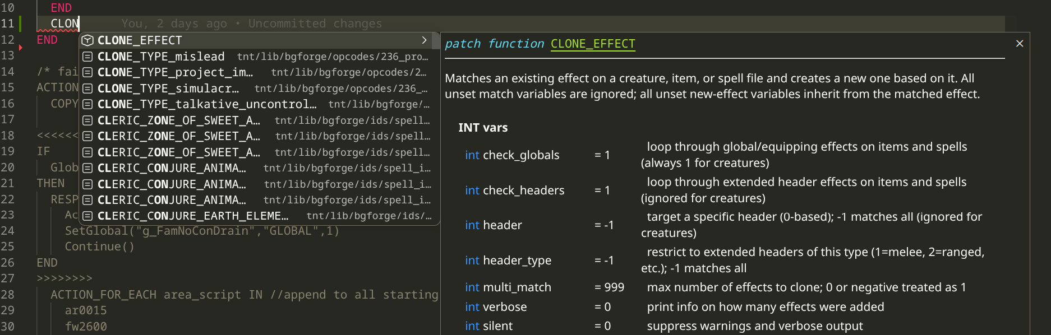Close the documentation popup
Image resolution: width=1051 pixels, height=335 pixels.
click(1020, 44)
